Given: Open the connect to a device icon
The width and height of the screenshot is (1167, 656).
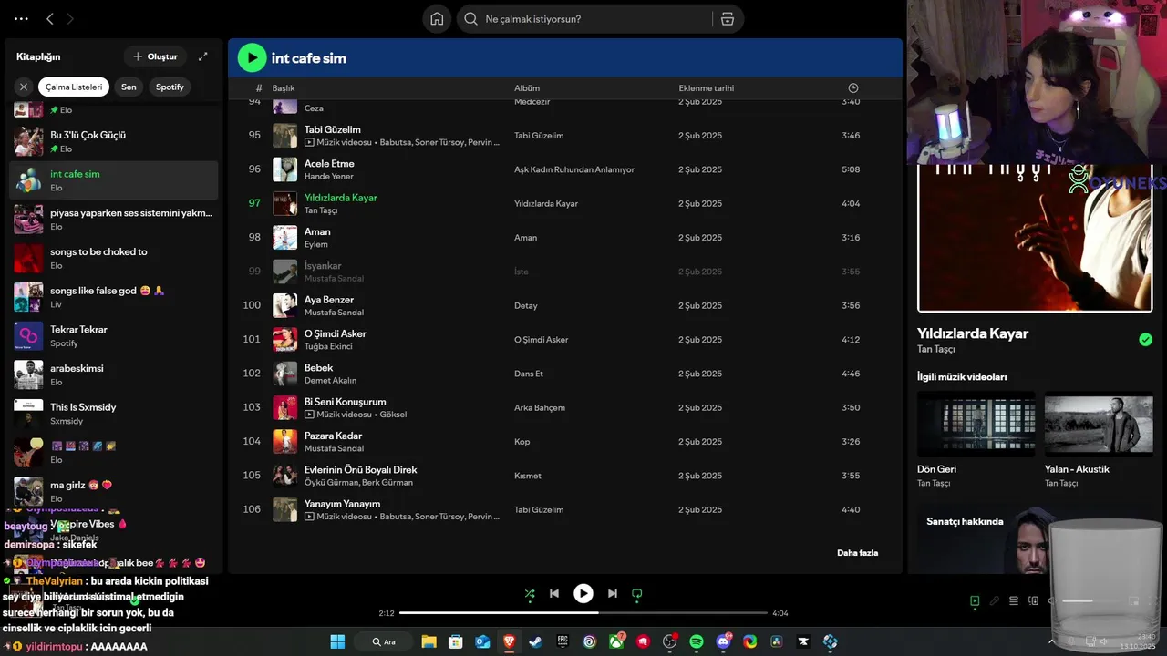Looking at the screenshot, I should [x=1034, y=601].
